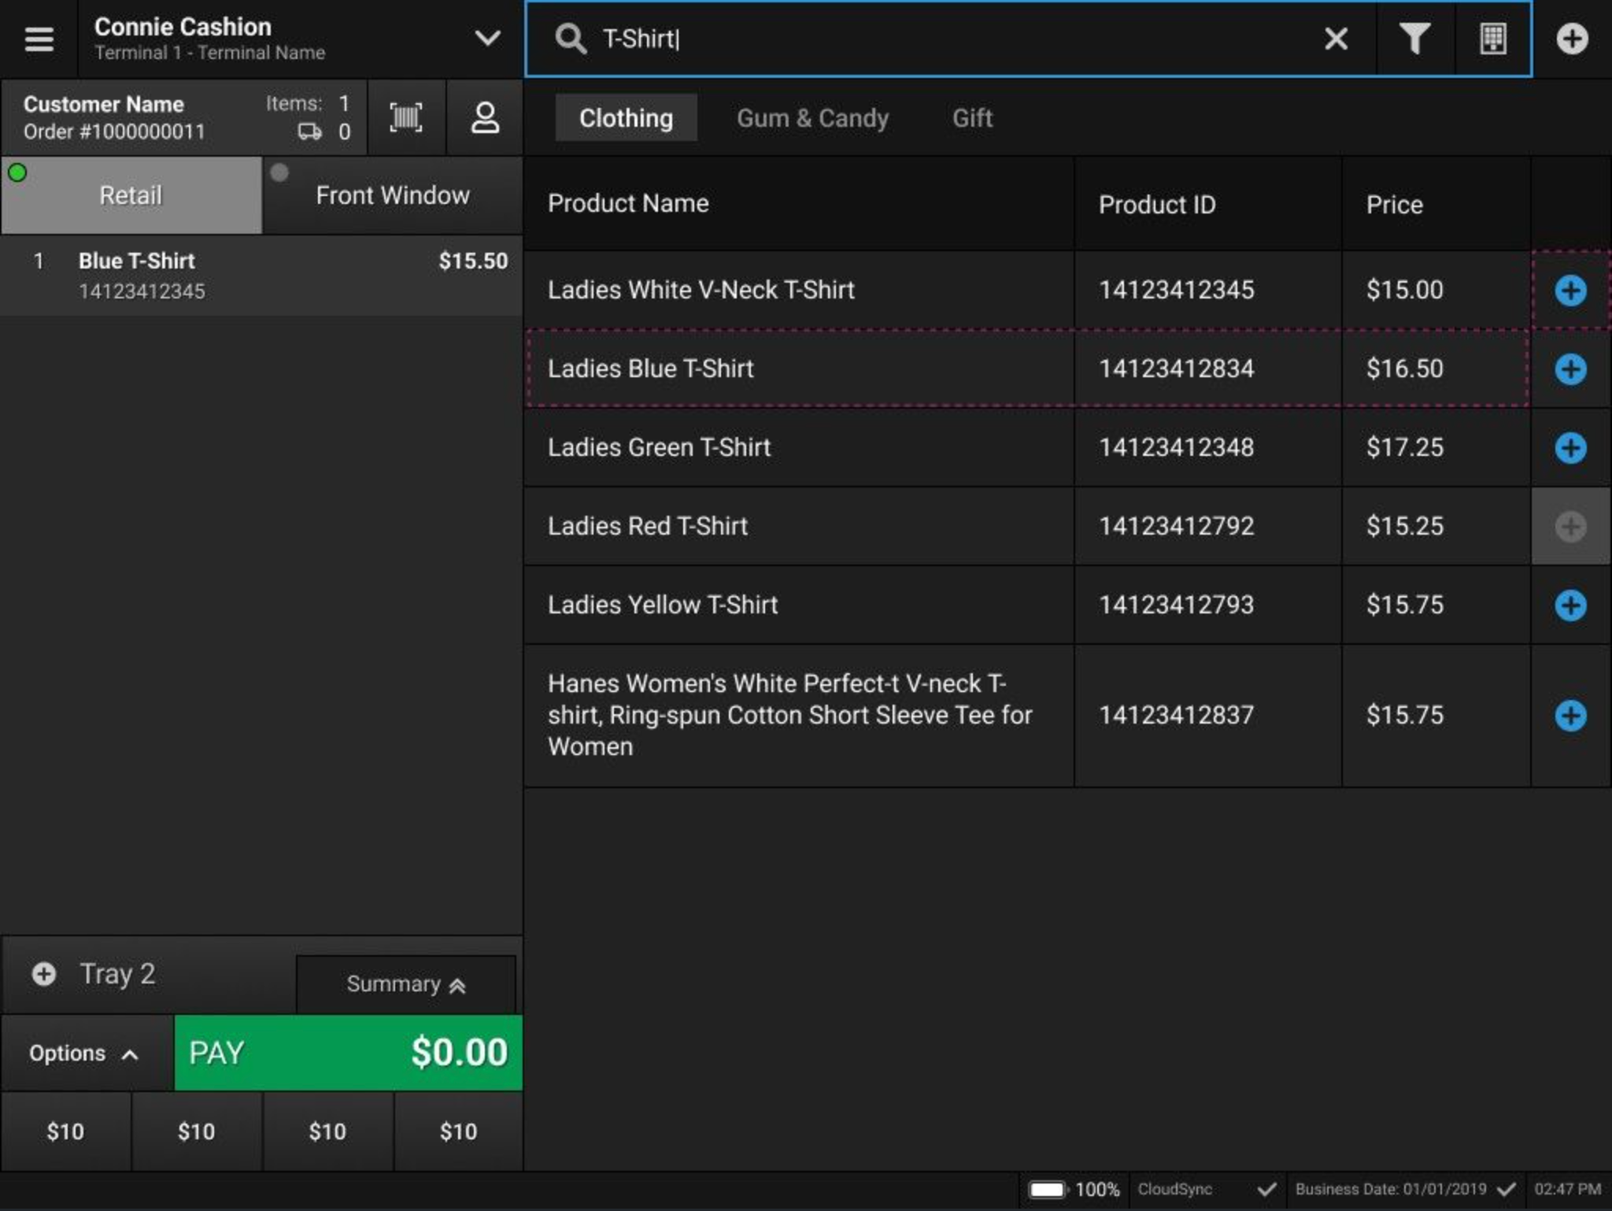
Task: Switch to the Gum & Candy tab
Action: pos(812,117)
